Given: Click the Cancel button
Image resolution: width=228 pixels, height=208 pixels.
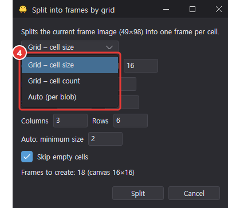Looking at the screenshot, I should click(x=194, y=193).
